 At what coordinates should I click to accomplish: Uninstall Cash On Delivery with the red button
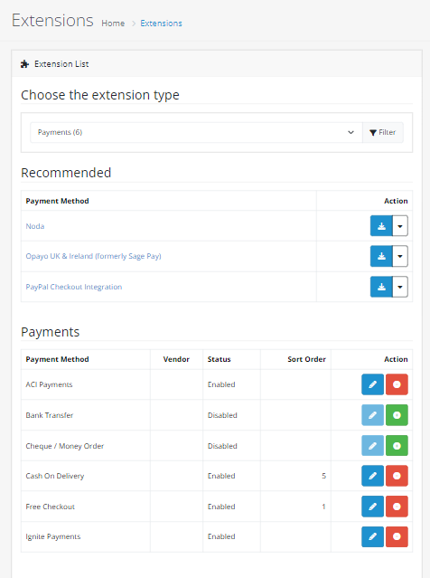click(397, 476)
